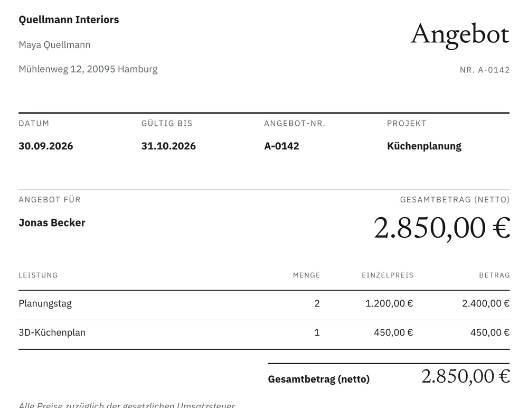The width and height of the screenshot is (528, 408).
Task: Click the quantity 1 in 3D-Küchenplan row
Action: click(x=317, y=332)
